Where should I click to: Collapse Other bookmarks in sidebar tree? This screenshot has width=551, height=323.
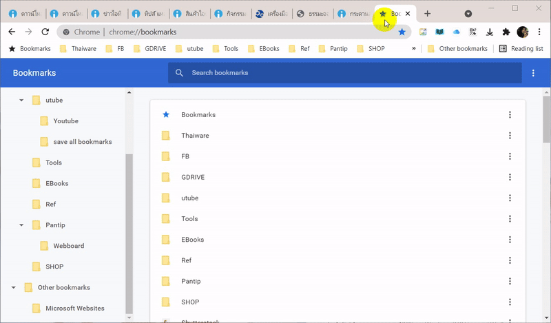[13, 287]
